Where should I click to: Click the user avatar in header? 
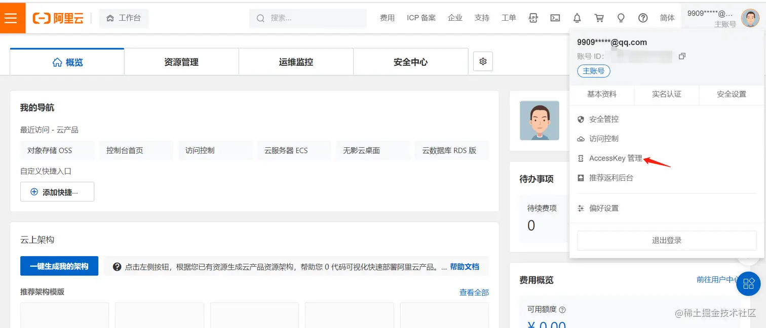click(750, 18)
